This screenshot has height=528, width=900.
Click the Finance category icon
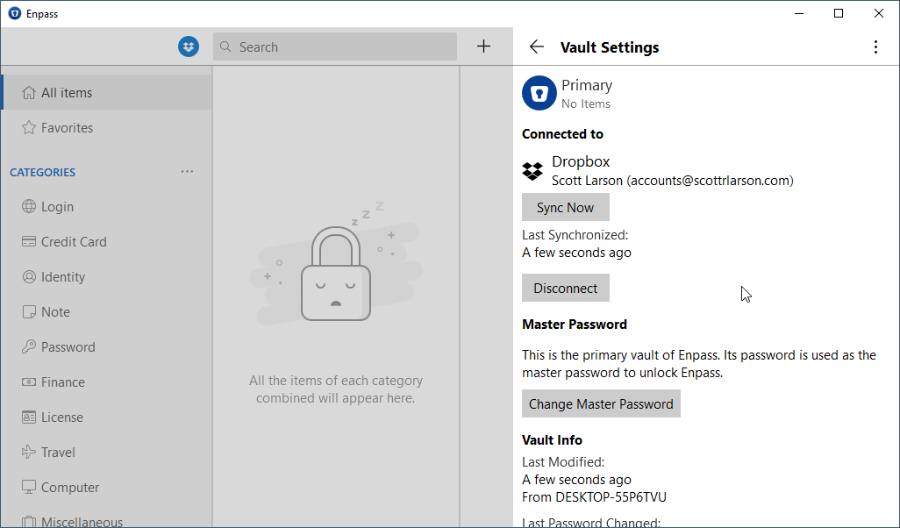tap(28, 382)
